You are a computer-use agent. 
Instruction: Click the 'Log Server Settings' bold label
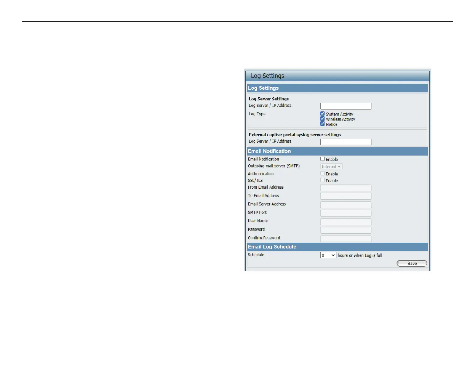(x=269, y=99)
